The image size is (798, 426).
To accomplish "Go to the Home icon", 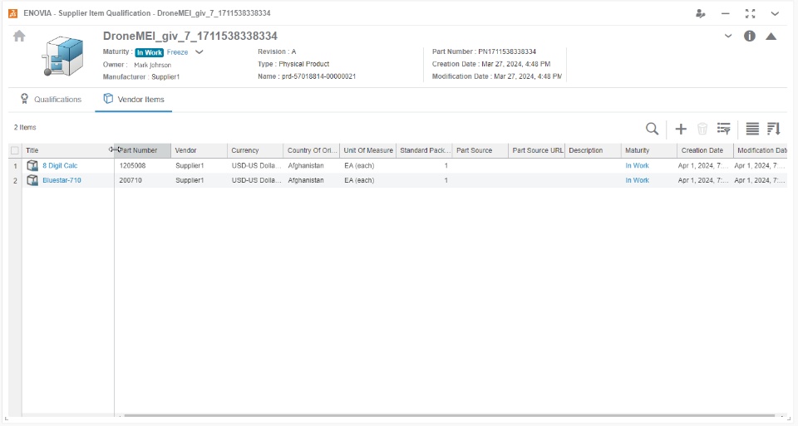I will pos(19,36).
